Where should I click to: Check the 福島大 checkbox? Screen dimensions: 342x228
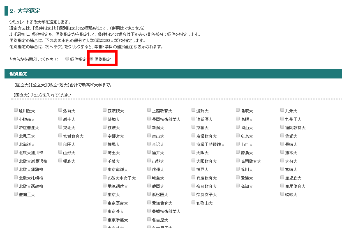[60, 161]
